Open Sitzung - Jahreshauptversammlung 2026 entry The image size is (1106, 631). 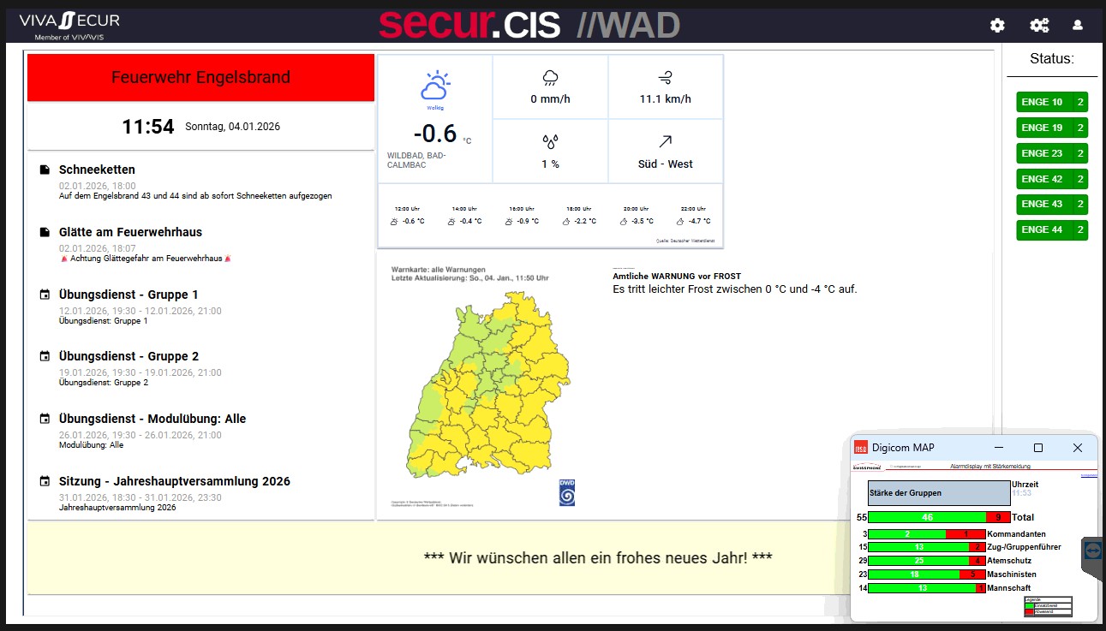click(174, 481)
